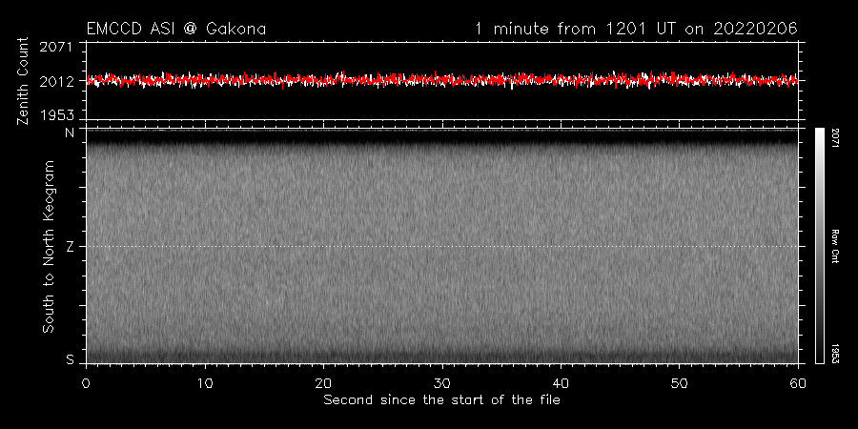Screen dimensions: 858x429
Task: Click the 'Zenith Count' axis label
Action: (x=23, y=81)
